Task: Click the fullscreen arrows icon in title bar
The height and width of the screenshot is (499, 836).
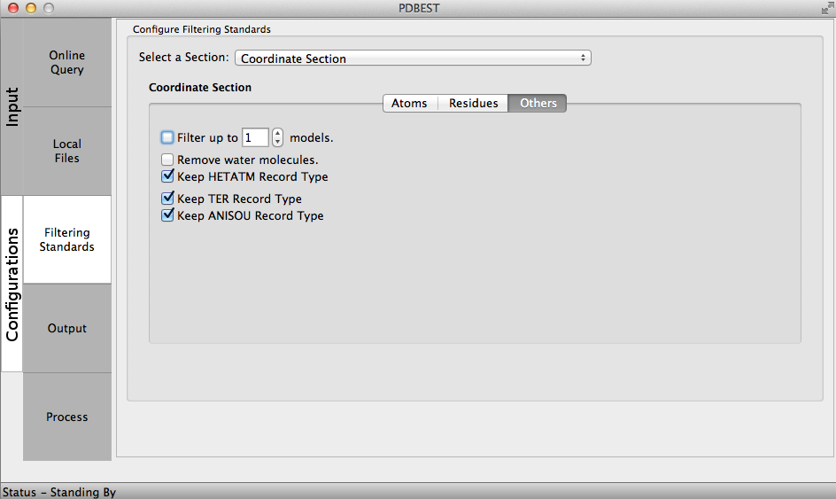Action: pos(827,8)
